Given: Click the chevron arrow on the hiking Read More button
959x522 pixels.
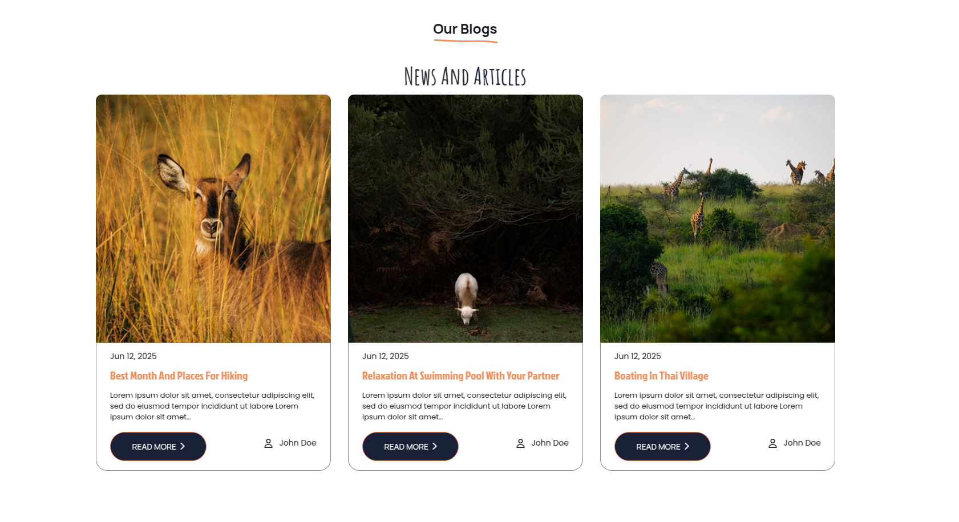Looking at the screenshot, I should tap(183, 446).
